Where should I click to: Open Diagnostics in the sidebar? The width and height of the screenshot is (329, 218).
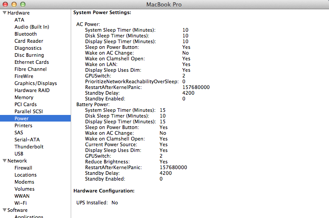point(28,48)
